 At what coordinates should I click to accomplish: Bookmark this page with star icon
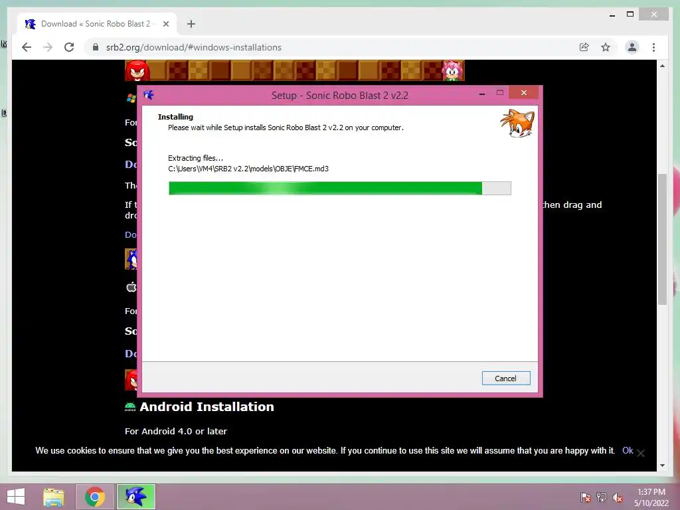click(606, 47)
